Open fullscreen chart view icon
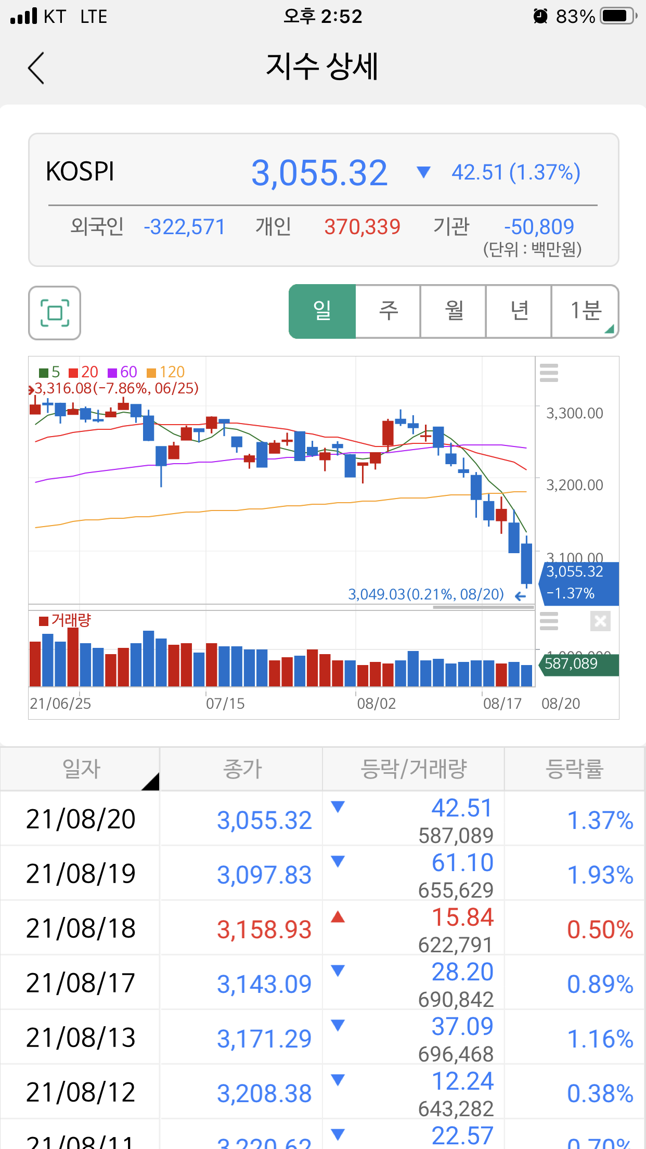 pyautogui.click(x=55, y=313)
